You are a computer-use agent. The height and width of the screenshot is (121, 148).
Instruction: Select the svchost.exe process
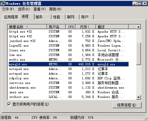click(69, 97)
